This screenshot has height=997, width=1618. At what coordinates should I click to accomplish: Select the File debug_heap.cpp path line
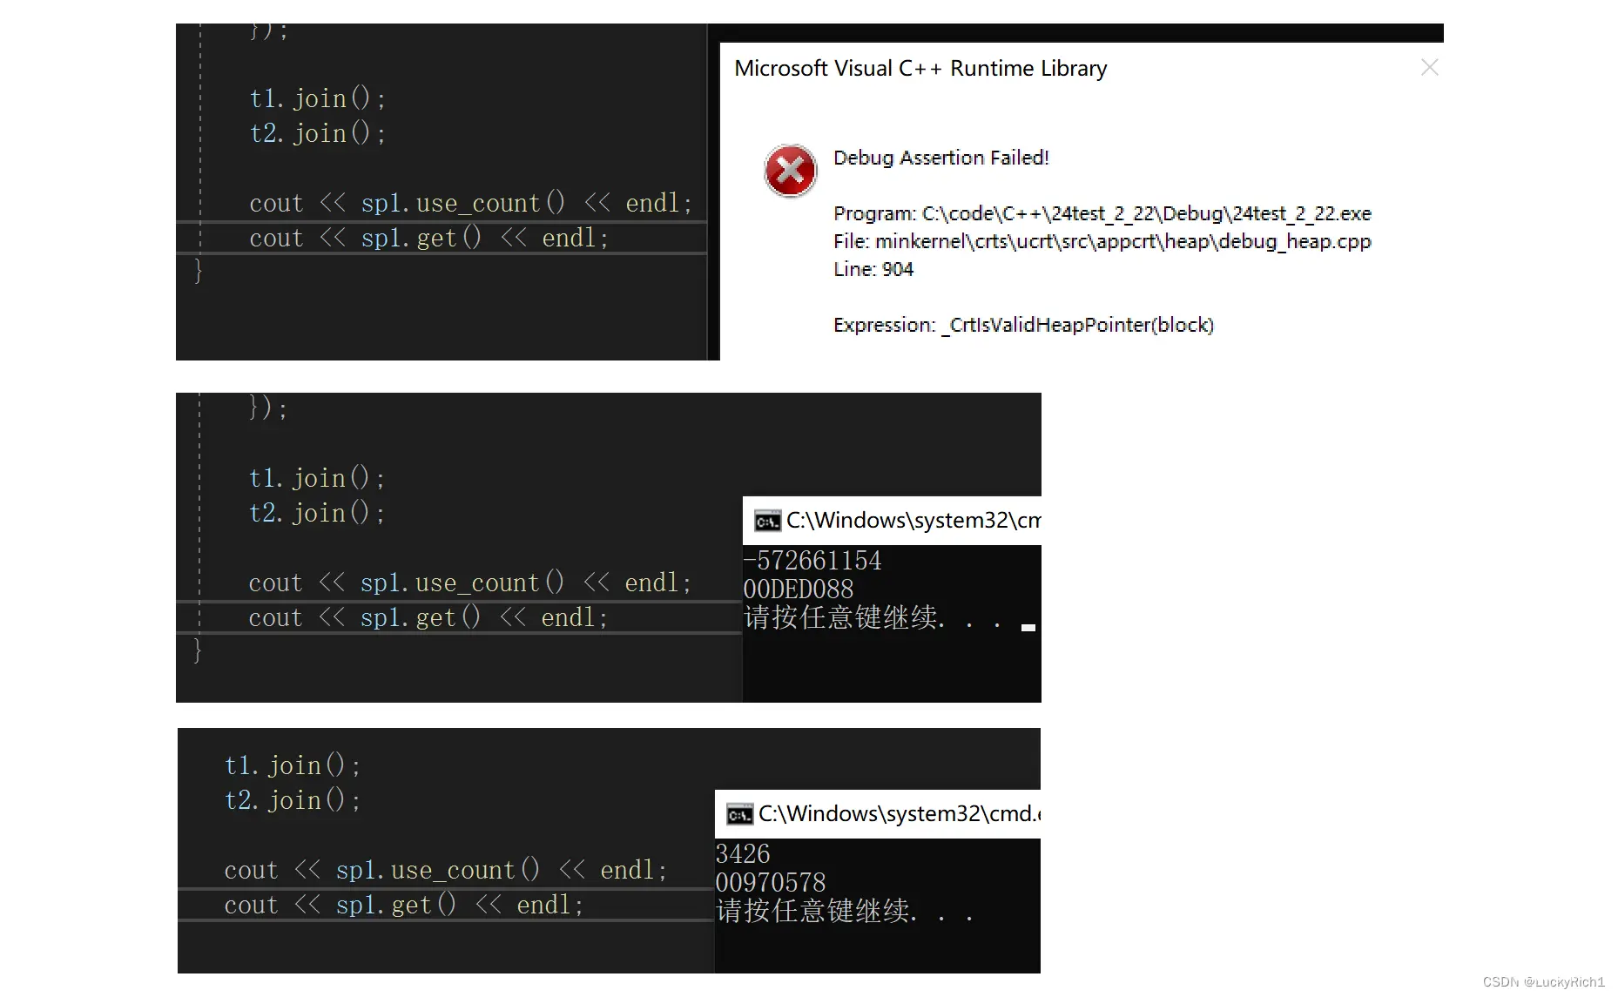[1102, 241]
